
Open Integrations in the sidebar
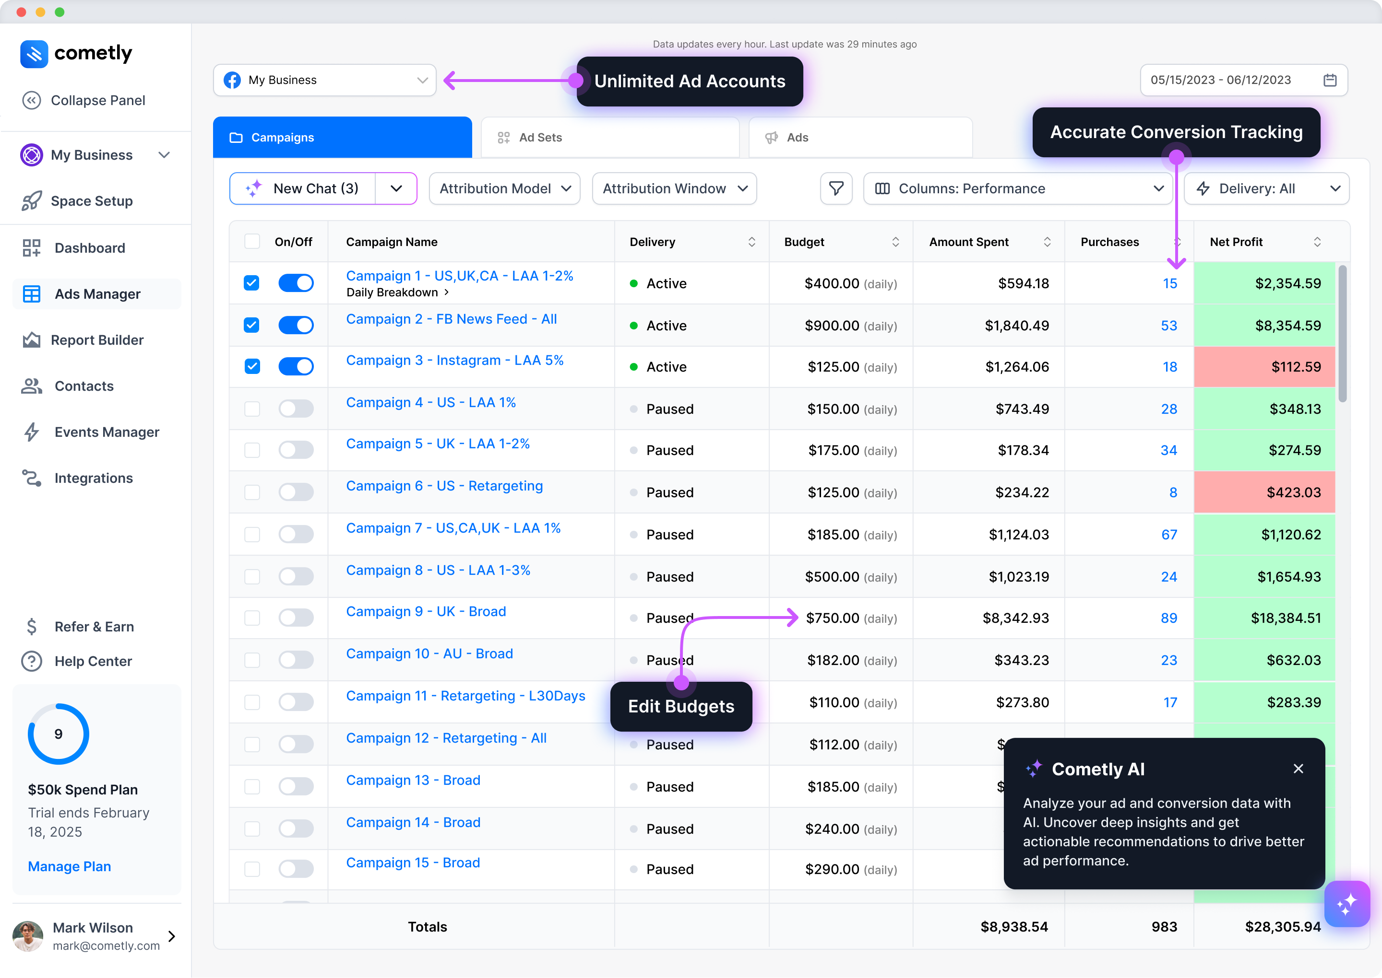pos(94,478)
